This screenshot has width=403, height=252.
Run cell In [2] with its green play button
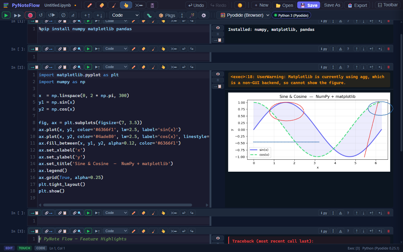[88, 67]
